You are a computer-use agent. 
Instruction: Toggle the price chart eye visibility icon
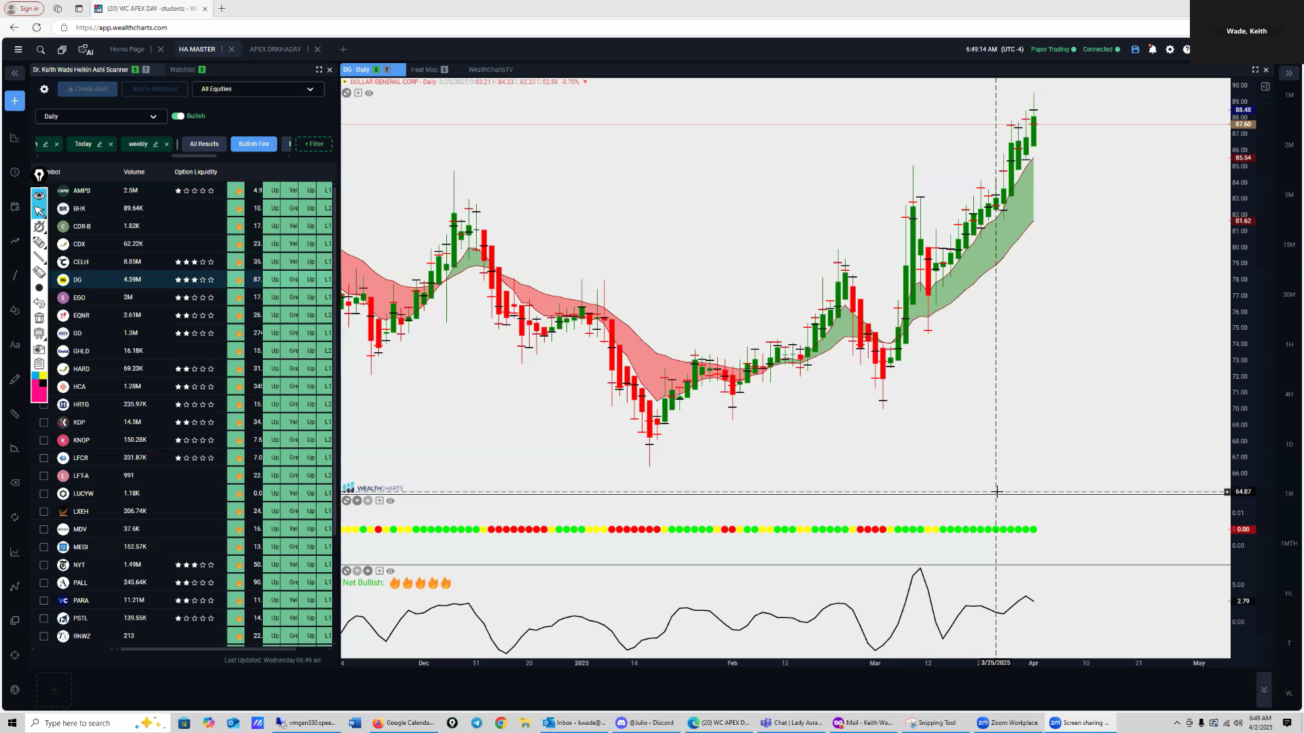tap(369, 93)
